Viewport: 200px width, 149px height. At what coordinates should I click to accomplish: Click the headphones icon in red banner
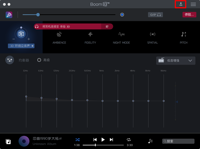37,27
